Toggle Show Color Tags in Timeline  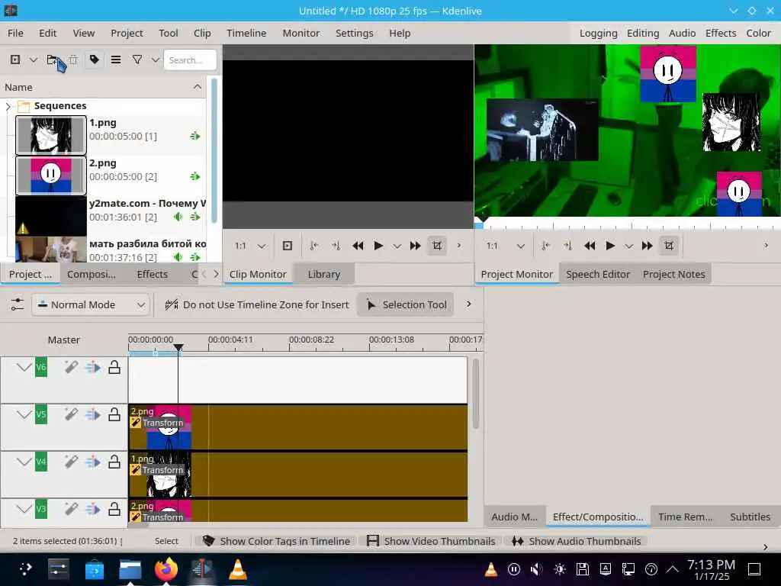tap(276, 541)
